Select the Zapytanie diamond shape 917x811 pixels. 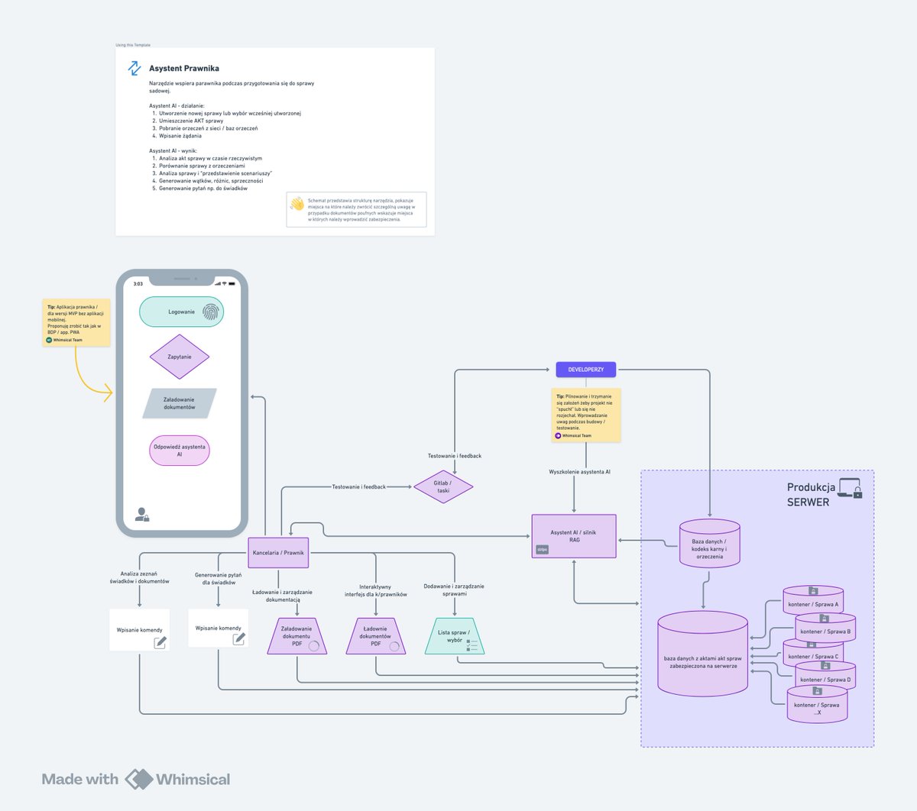point(180,357)
